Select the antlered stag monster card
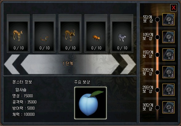Viewport: 181px width, 126px height. click(70, 34)
